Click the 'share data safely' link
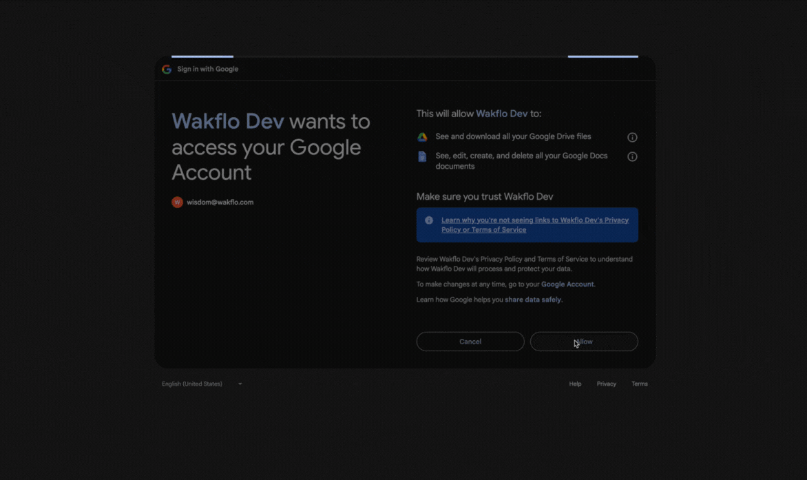The image size is (807, 480). point(534,300)
